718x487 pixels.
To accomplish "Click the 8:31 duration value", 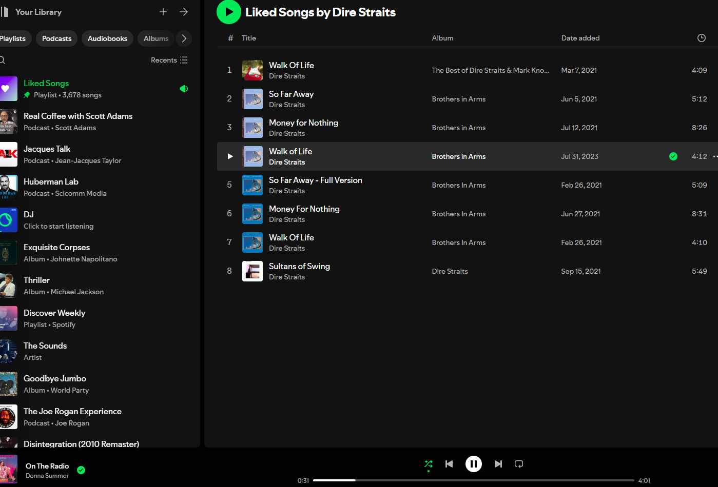I will point(700,214).
